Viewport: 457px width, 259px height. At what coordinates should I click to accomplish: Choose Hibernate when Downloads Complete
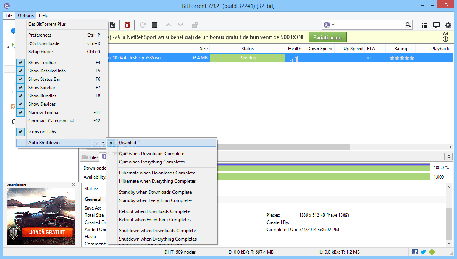click(162, 173)
